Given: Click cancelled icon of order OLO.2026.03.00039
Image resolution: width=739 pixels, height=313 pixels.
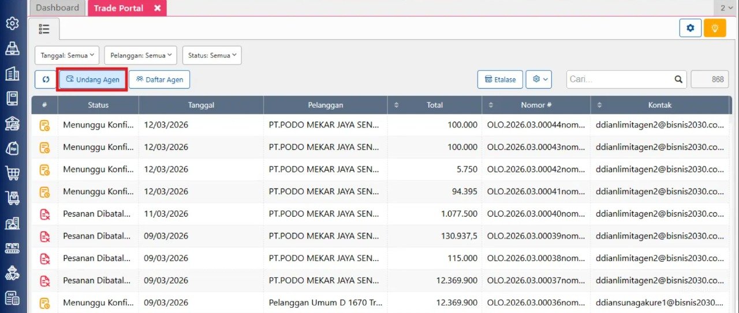Looking at the screenshot, I should [44, 236].
